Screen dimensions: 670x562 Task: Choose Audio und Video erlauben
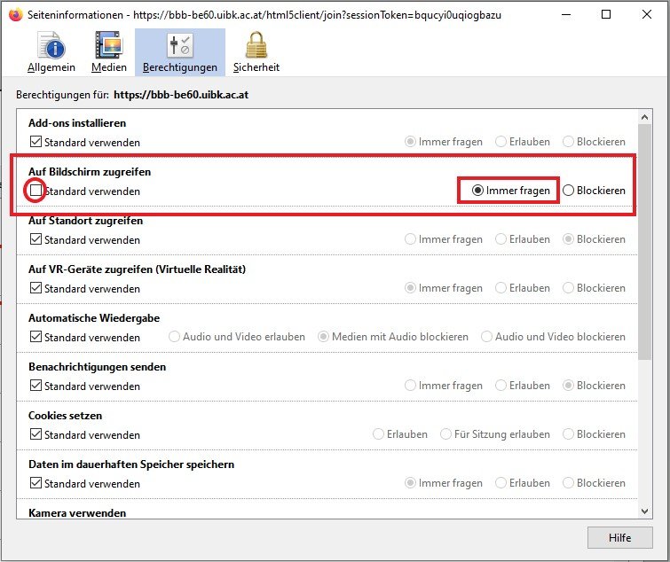click(x=174, y=337)
